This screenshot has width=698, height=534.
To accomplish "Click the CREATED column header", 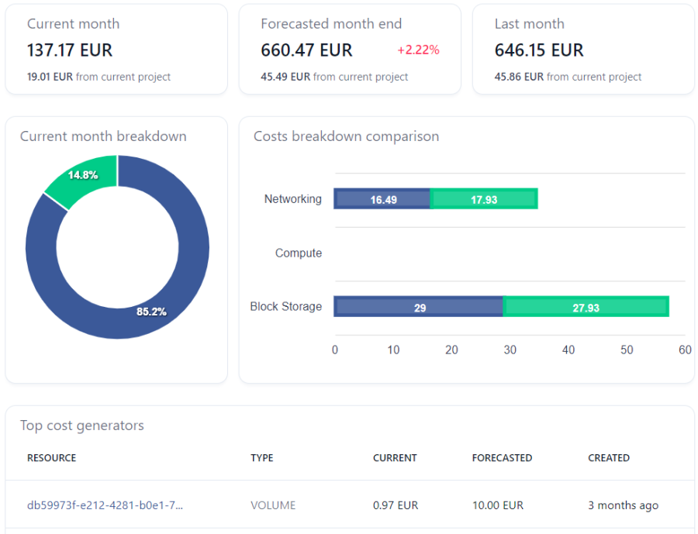I will coord(609,458).
